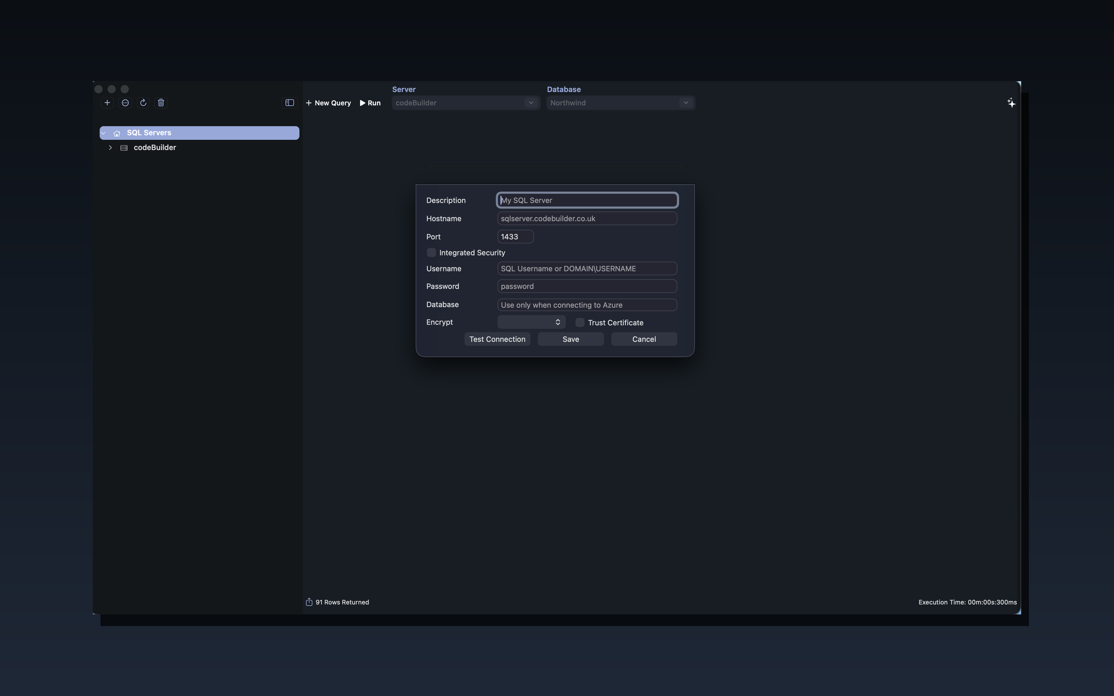Cancel the connection dialog
The image size is (1114, 696).
click(x=644, y=339)
